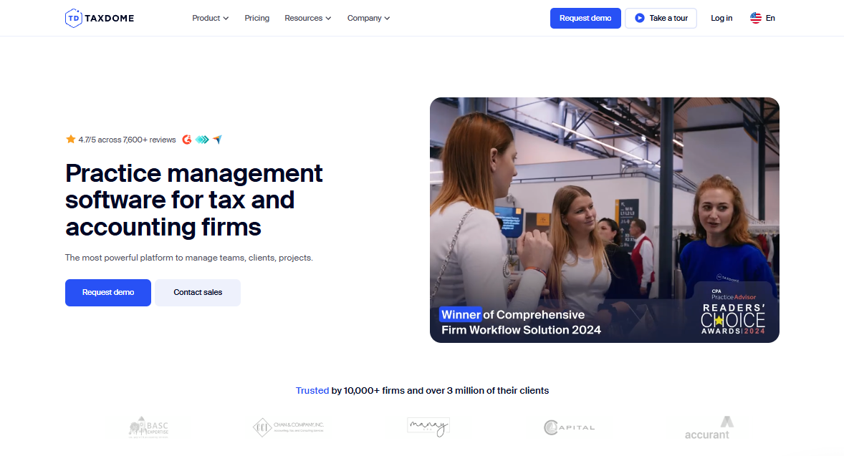Open the Product dropdown menu
Viewport: 844px width, 456px height.
point(210,19)
